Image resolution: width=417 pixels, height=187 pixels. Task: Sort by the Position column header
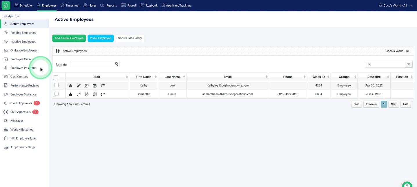pyautogui.click(x=402, y=77)
